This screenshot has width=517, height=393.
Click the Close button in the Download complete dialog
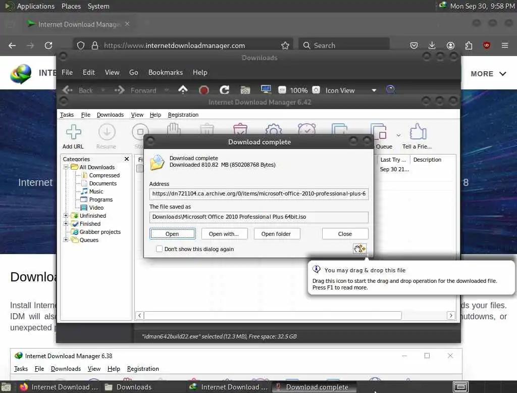click(x=345, y=233)
